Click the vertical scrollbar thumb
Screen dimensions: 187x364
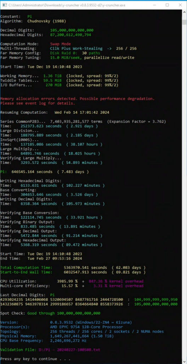click(x=184, y=22)
